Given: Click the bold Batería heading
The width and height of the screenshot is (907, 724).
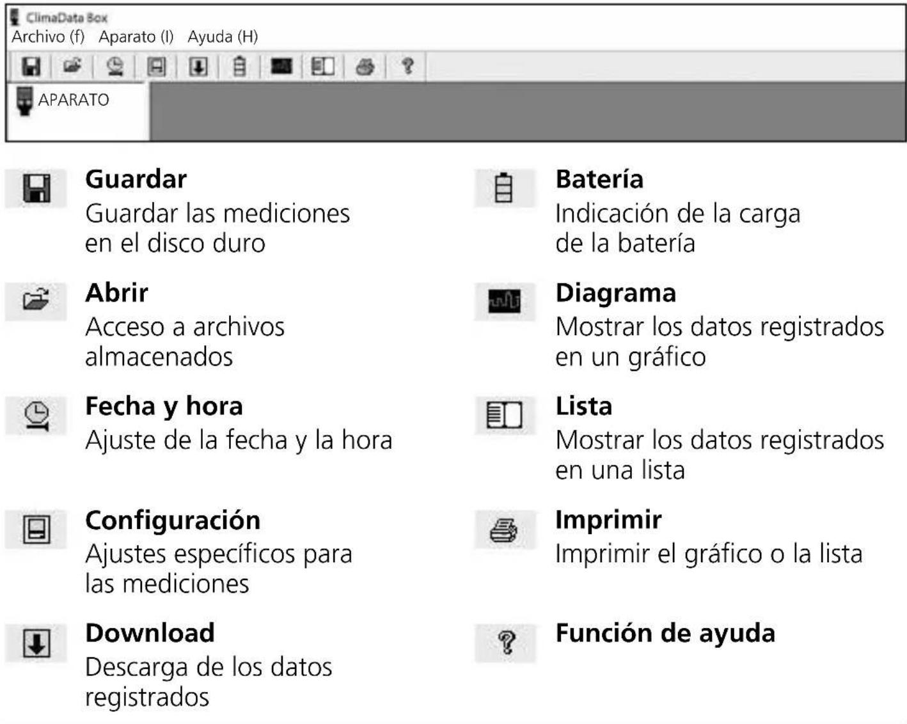Looking at the screenshot, I should 599,179.
